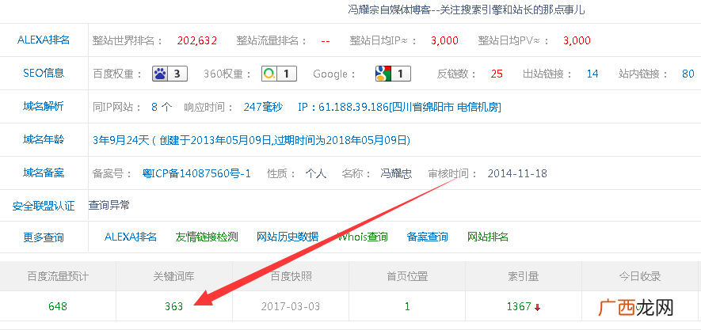Viewport: 701px width, 330px height.
Task: Click homepage position value 1
Action: [407, 306]
